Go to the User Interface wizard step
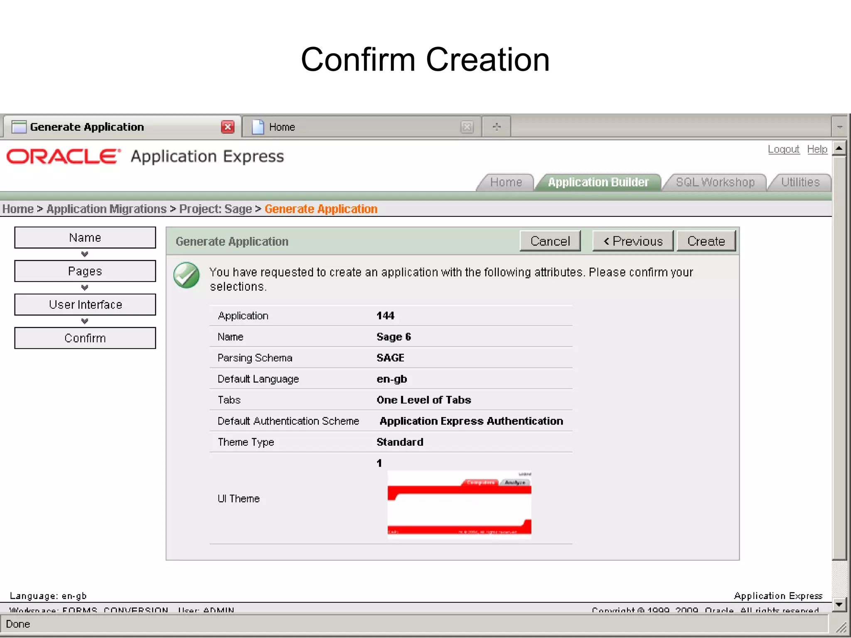851x638 pixels. pos(85,305)
